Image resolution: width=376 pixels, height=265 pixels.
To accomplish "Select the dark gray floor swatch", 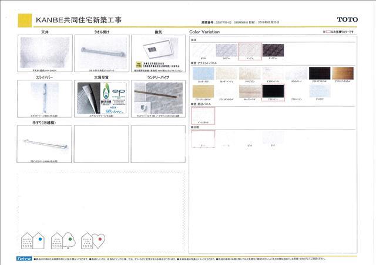I will pos(273,50).
